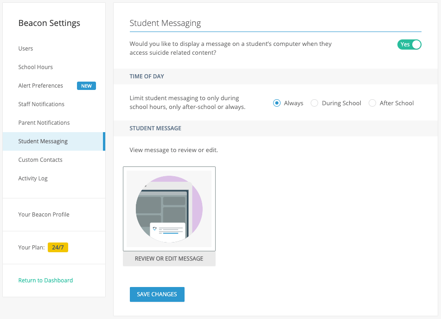441x319 pixels.
Task: Click Review or Edit Message button
Action: tap(169, 259)
